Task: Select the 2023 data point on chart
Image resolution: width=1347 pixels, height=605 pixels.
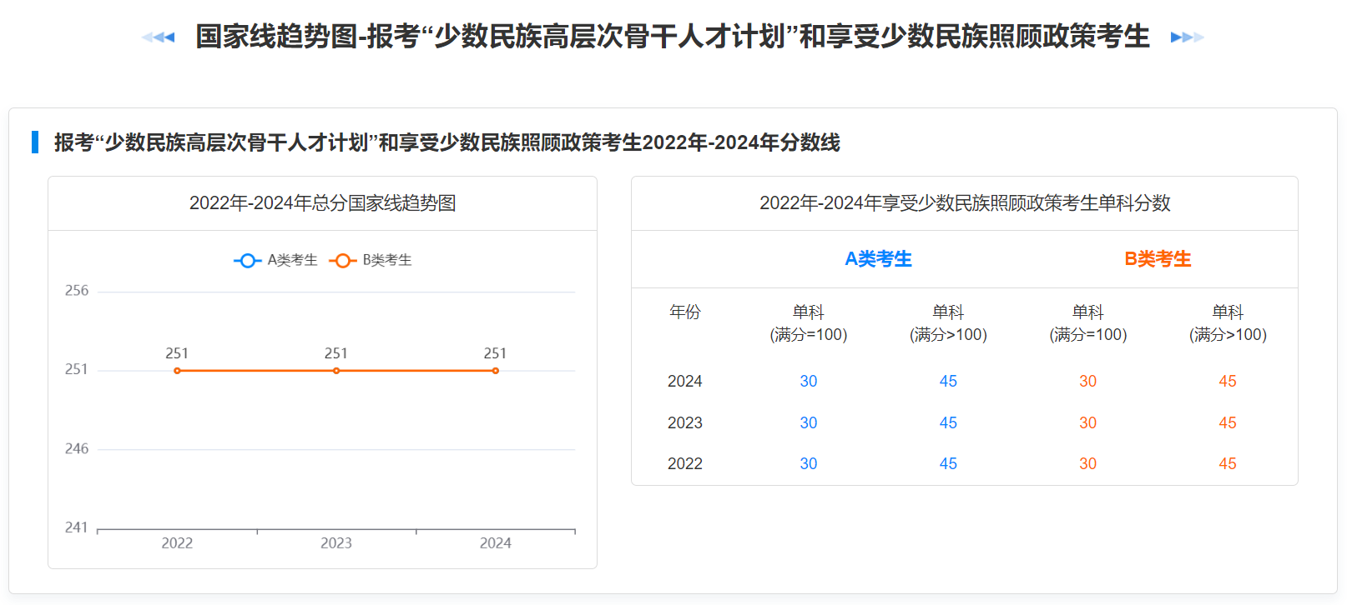Action: pos(336,371)
